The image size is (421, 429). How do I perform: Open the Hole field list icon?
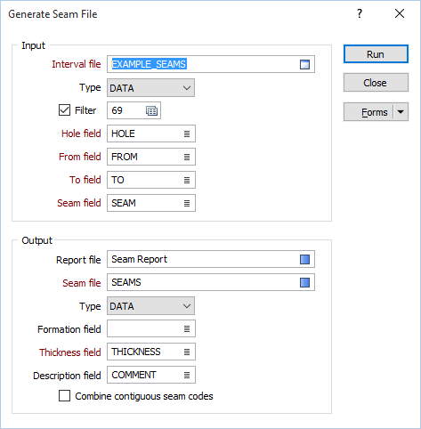(187, 134)
